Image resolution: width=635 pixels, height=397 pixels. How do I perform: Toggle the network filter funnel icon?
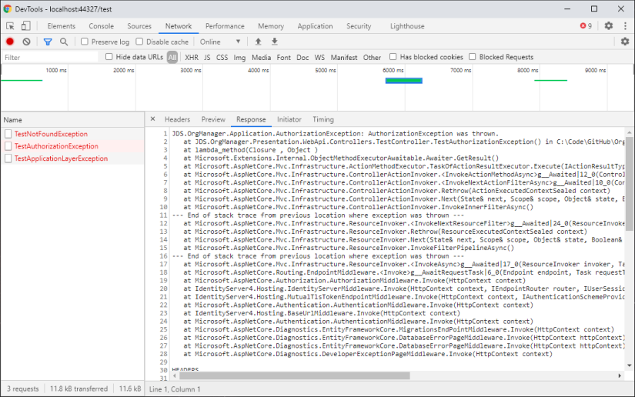pyautogui.click(x=48, y=42)
